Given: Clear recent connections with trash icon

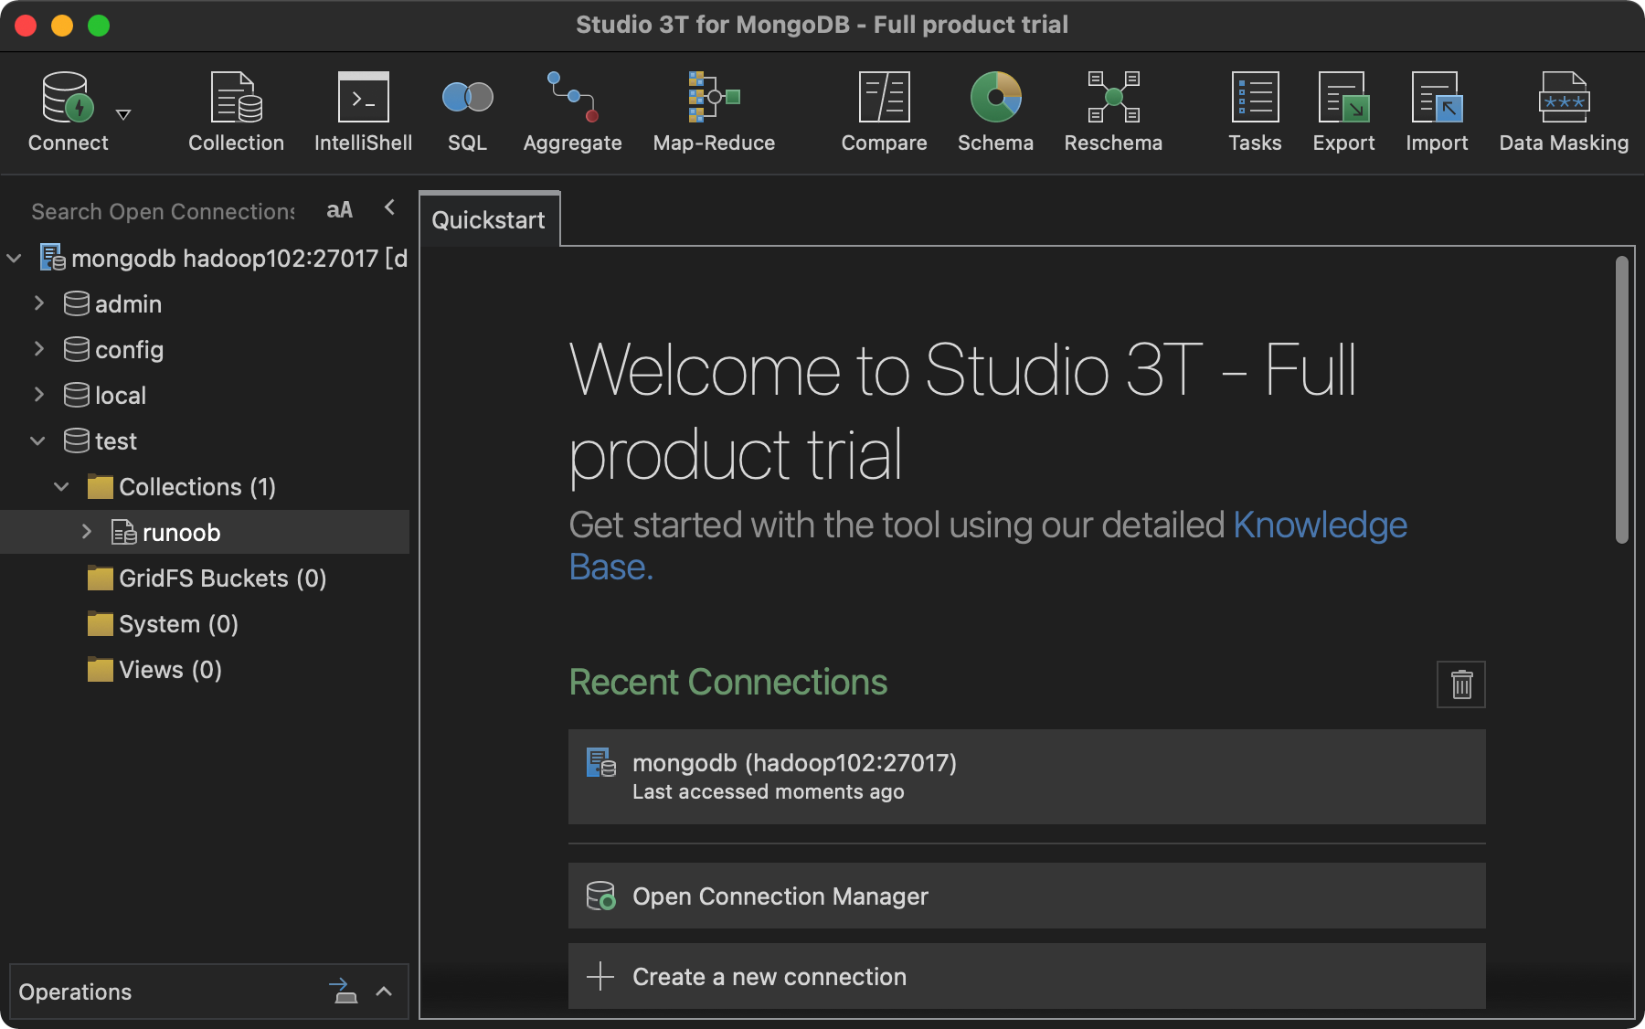Looking at the screenshot, I should pos(1461,684).
